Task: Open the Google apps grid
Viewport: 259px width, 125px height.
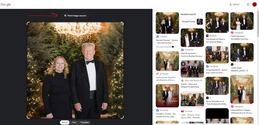Action: pos(248,4)
